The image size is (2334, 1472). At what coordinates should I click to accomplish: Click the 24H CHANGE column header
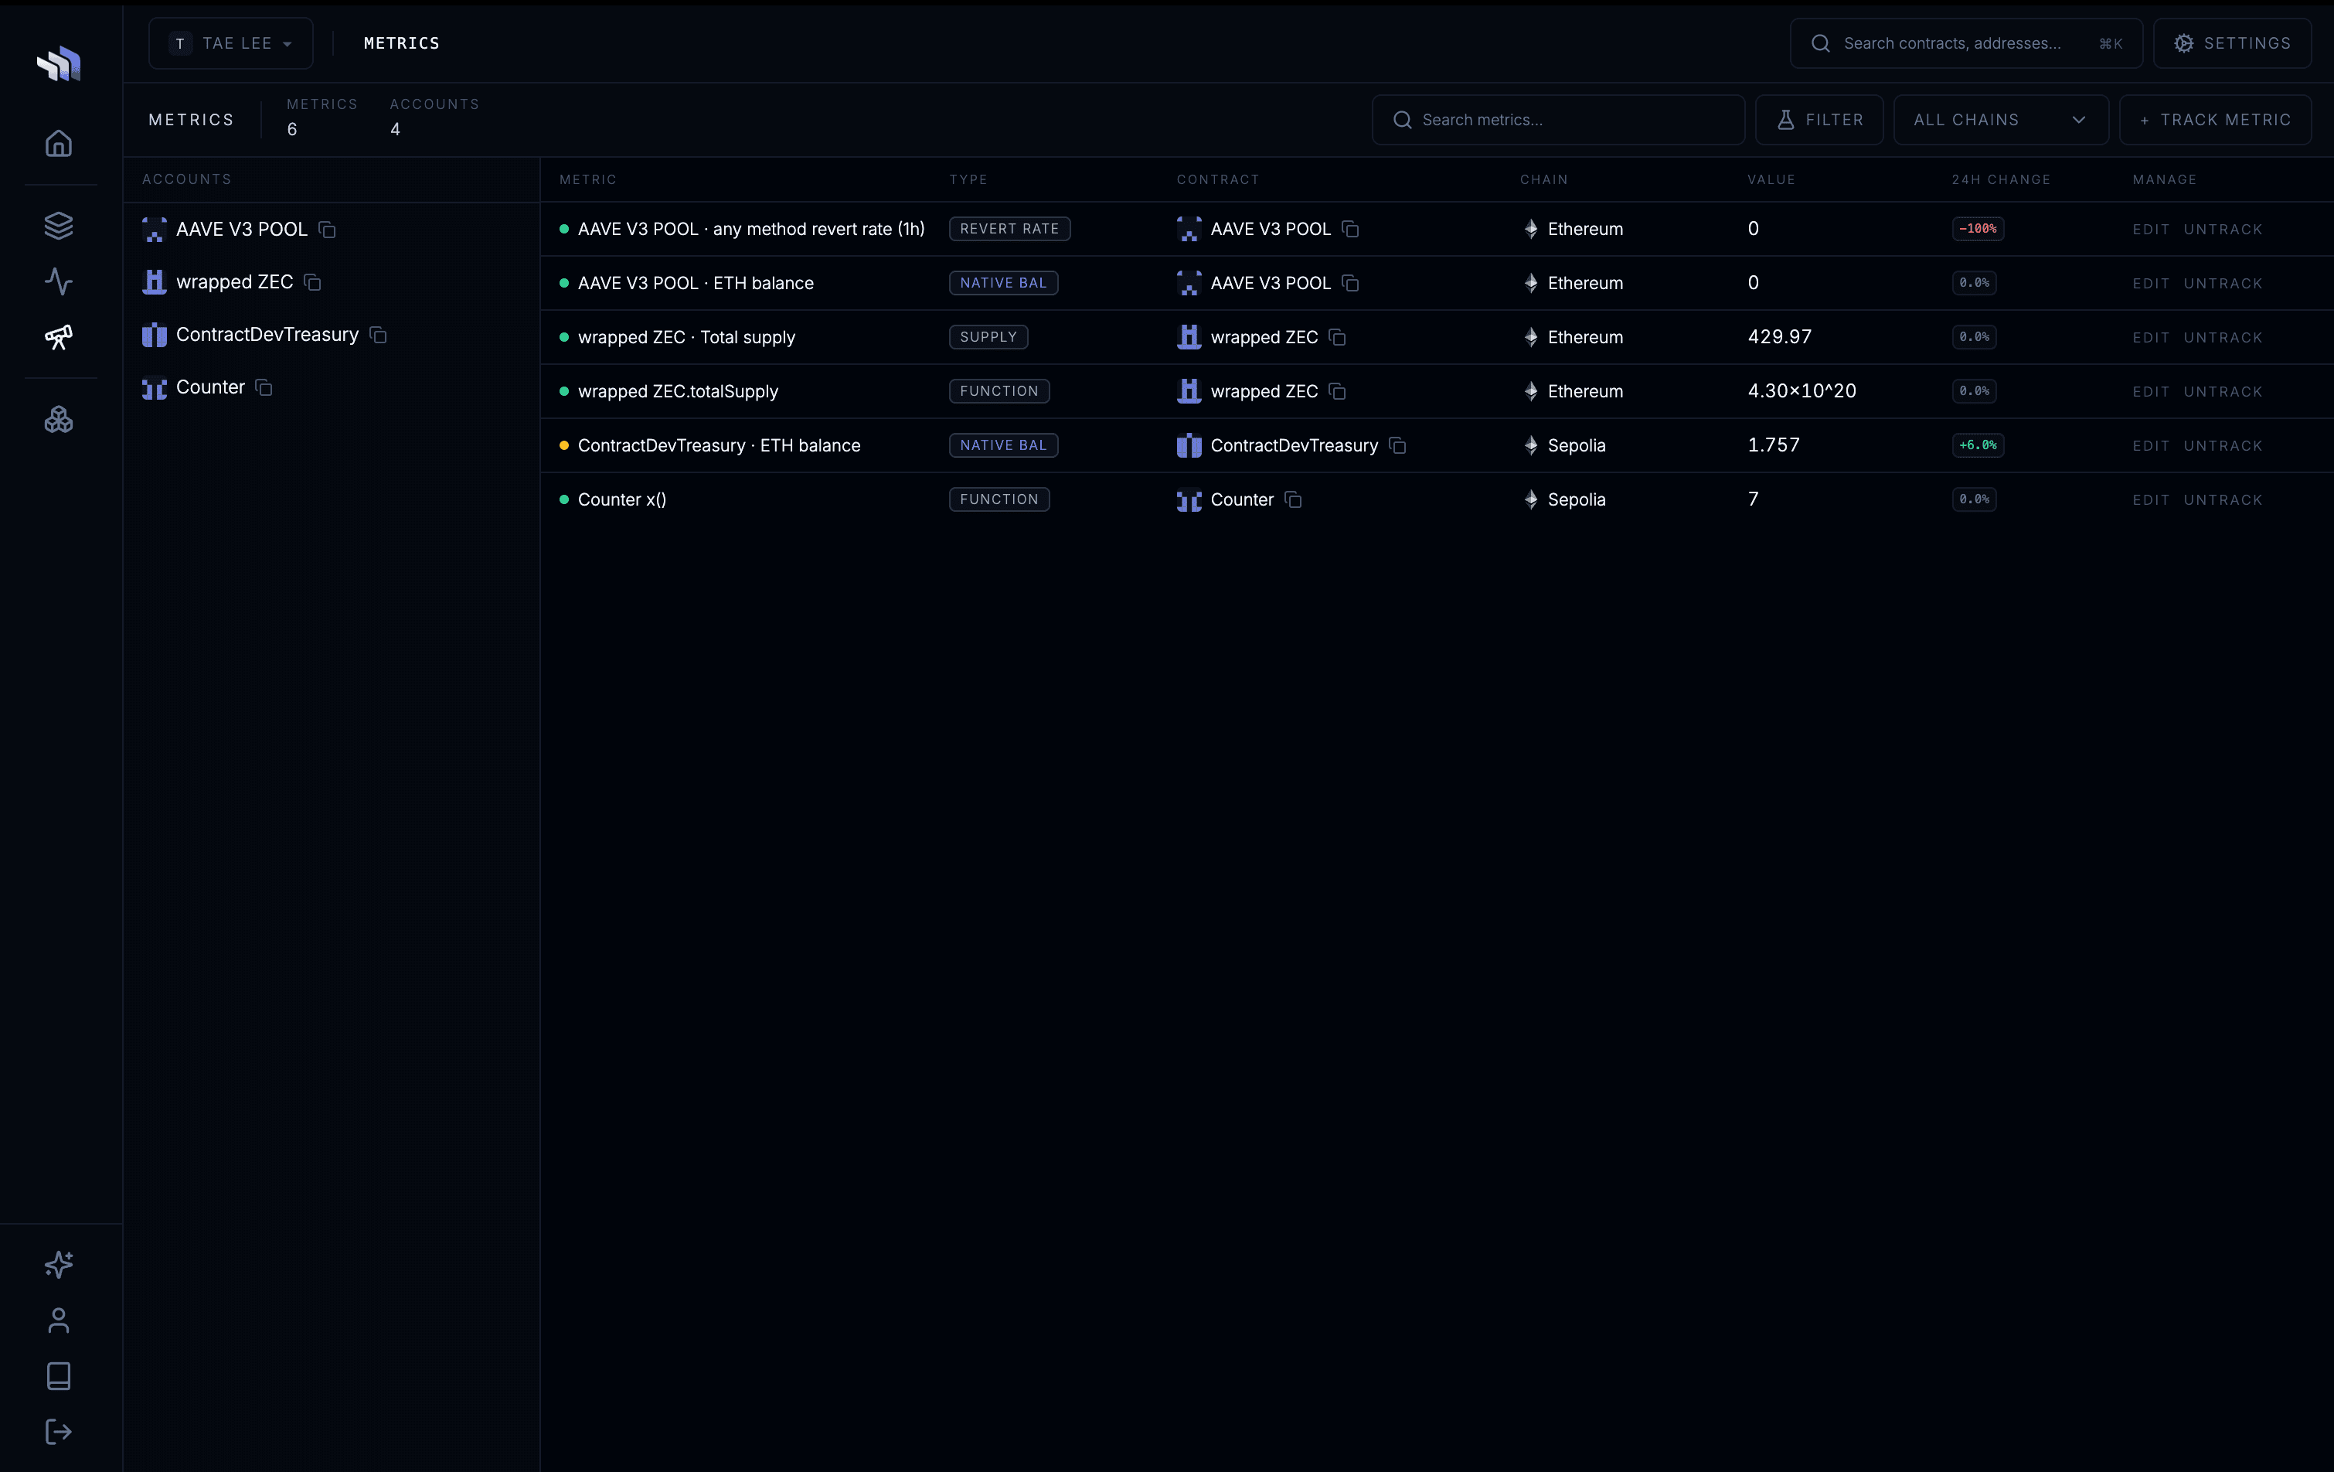coord(2001,179)
